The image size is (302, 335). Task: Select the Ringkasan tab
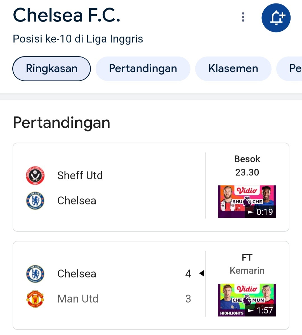(52, 69)
